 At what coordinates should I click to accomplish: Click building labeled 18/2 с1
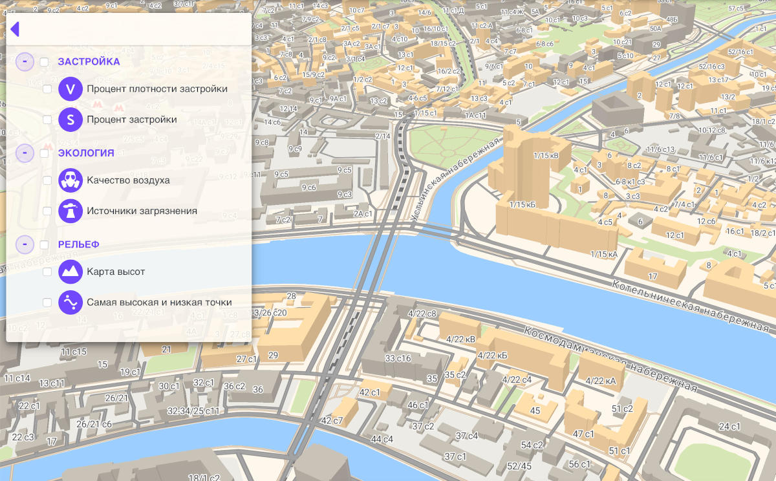[762, 233]
